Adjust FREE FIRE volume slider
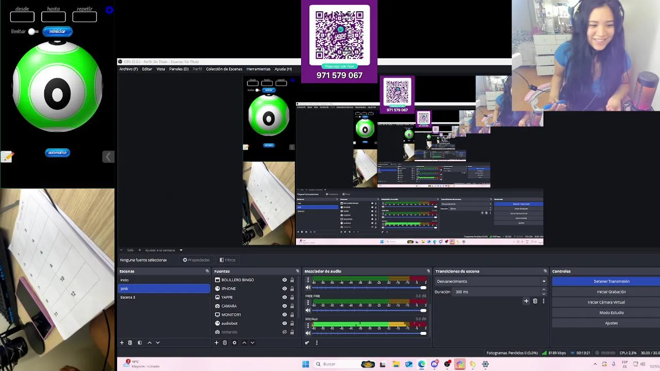Viewport: 660px width, 371px height. pyautogui.click(x=369, y=310)
